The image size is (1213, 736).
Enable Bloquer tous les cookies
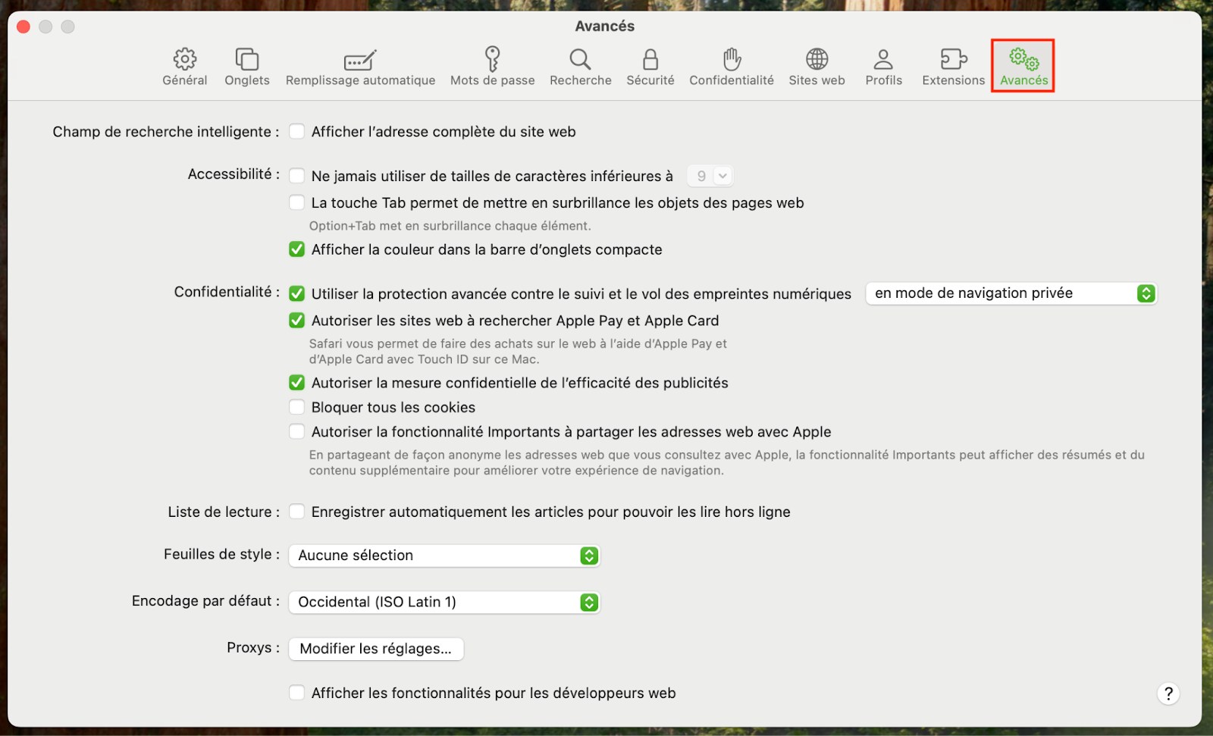(296, 407)
